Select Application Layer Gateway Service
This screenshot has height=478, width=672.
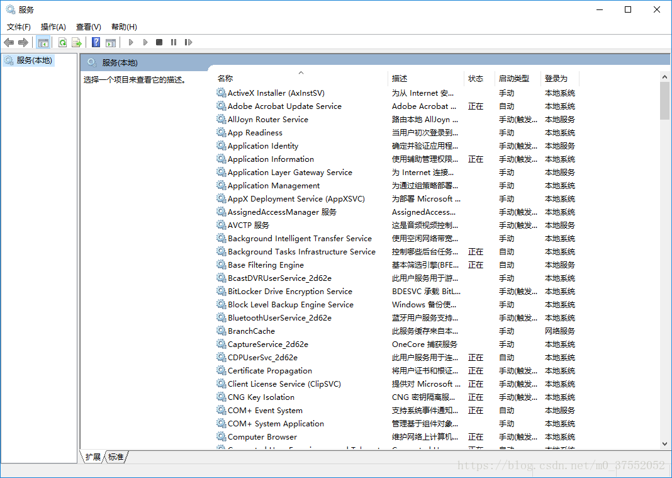pyautogui.click(x=289, y=173)
